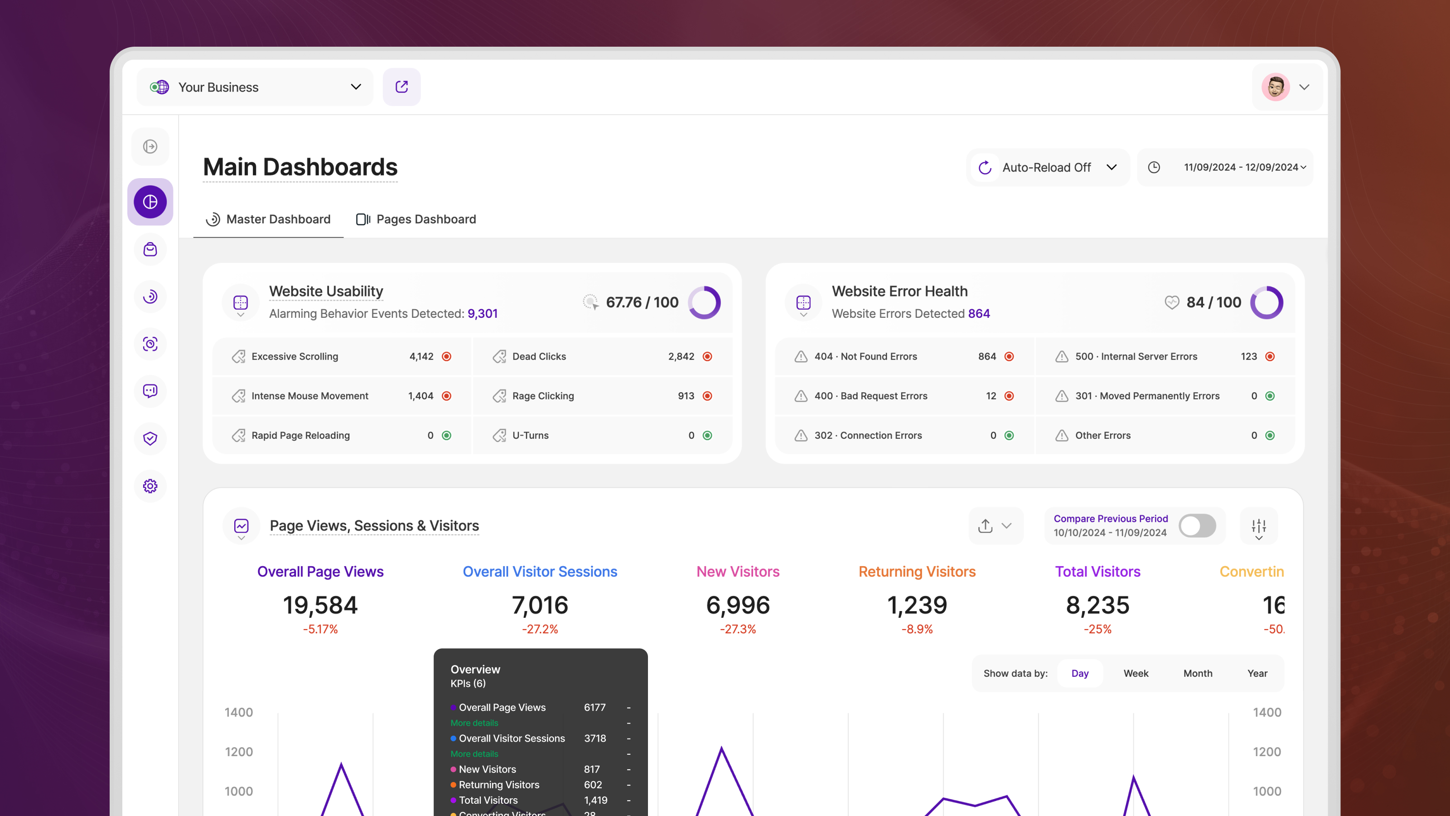
Task: Open the settings gear in the sidebar
Action: [150, 486]
